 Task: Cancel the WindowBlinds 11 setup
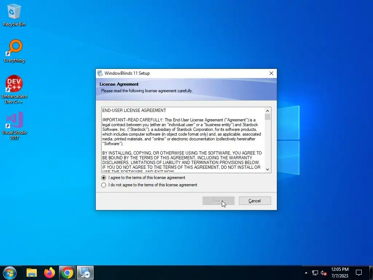pos(255,201)
